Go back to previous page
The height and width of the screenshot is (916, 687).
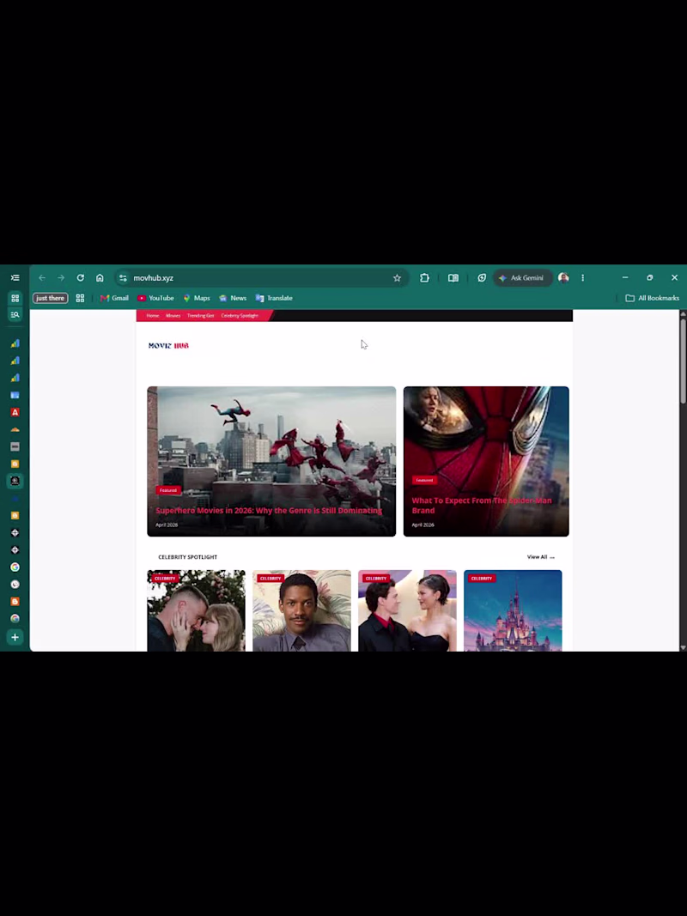click(42, 278)
